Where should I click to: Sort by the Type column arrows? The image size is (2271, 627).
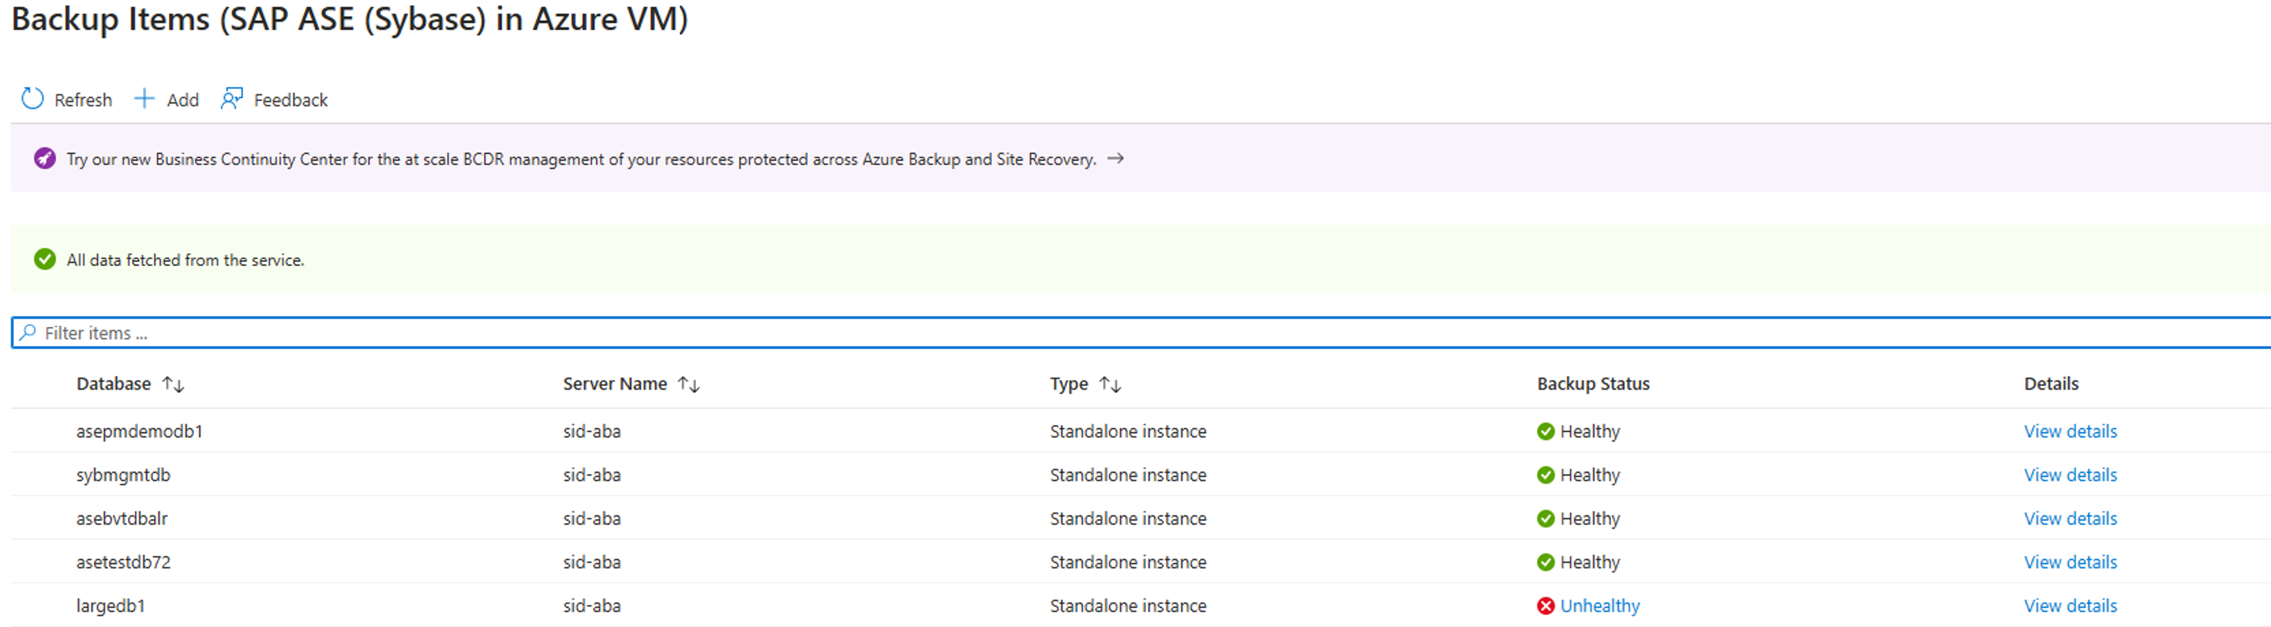tap(1110, 384)
